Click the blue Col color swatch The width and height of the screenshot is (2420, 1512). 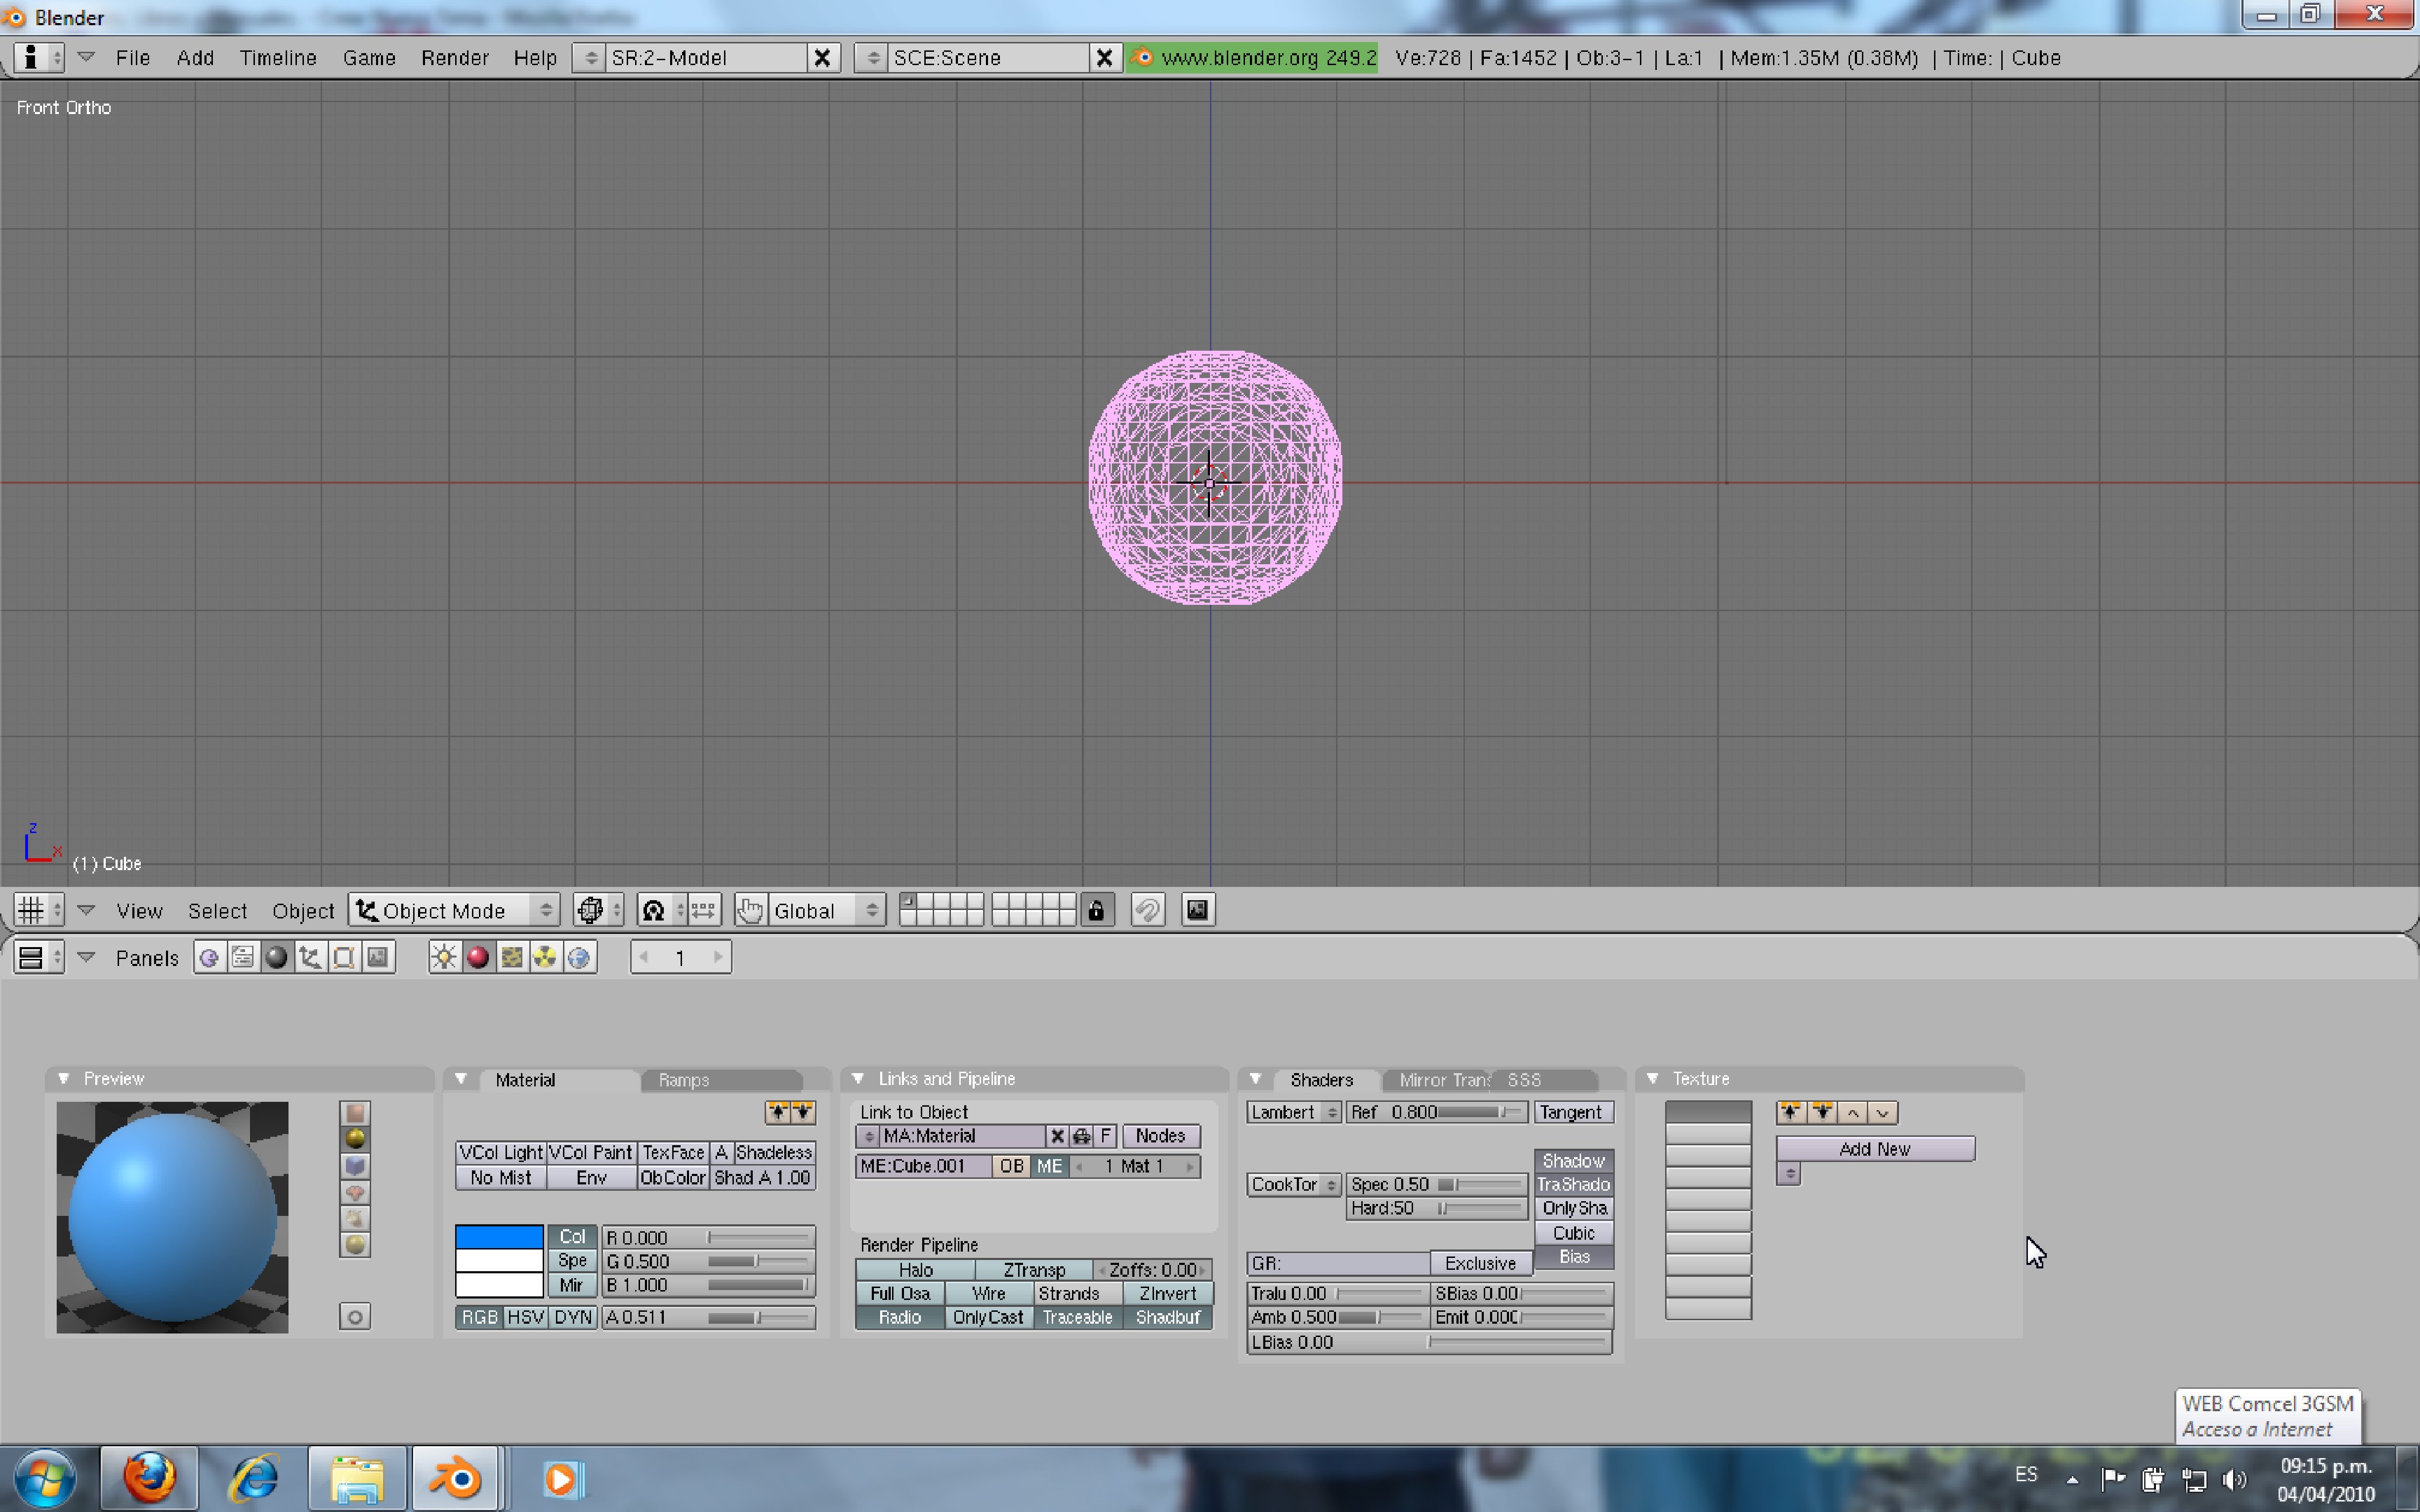coord(499,1237)
